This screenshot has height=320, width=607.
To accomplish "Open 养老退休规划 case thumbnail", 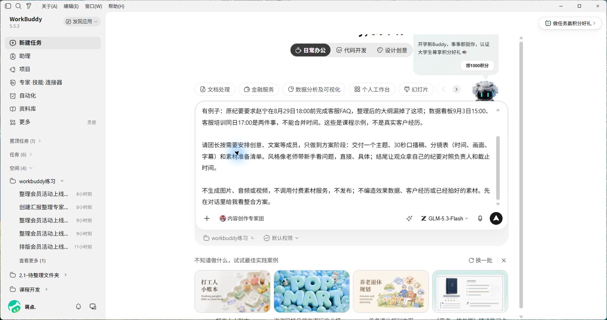I will tap(391, 291).
